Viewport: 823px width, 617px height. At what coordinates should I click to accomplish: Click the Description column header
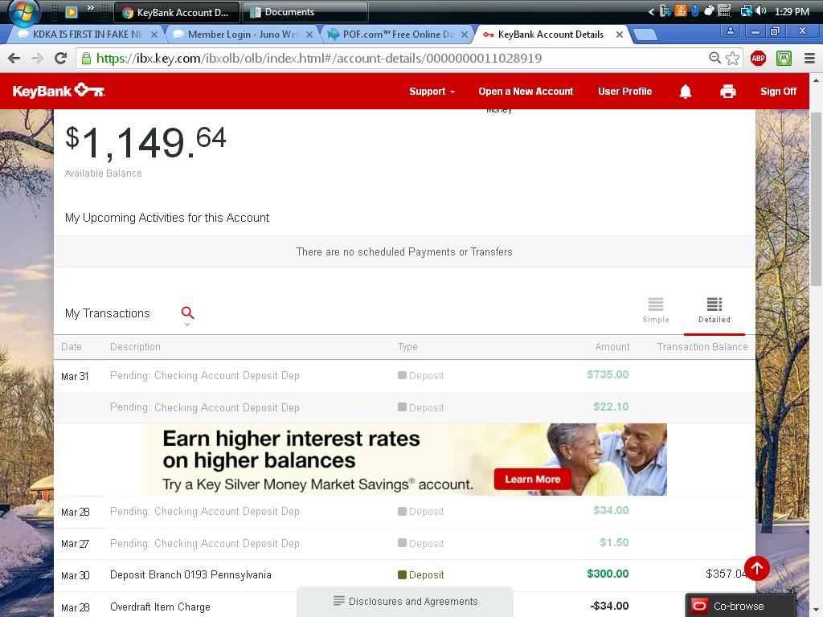coord(135,347)
